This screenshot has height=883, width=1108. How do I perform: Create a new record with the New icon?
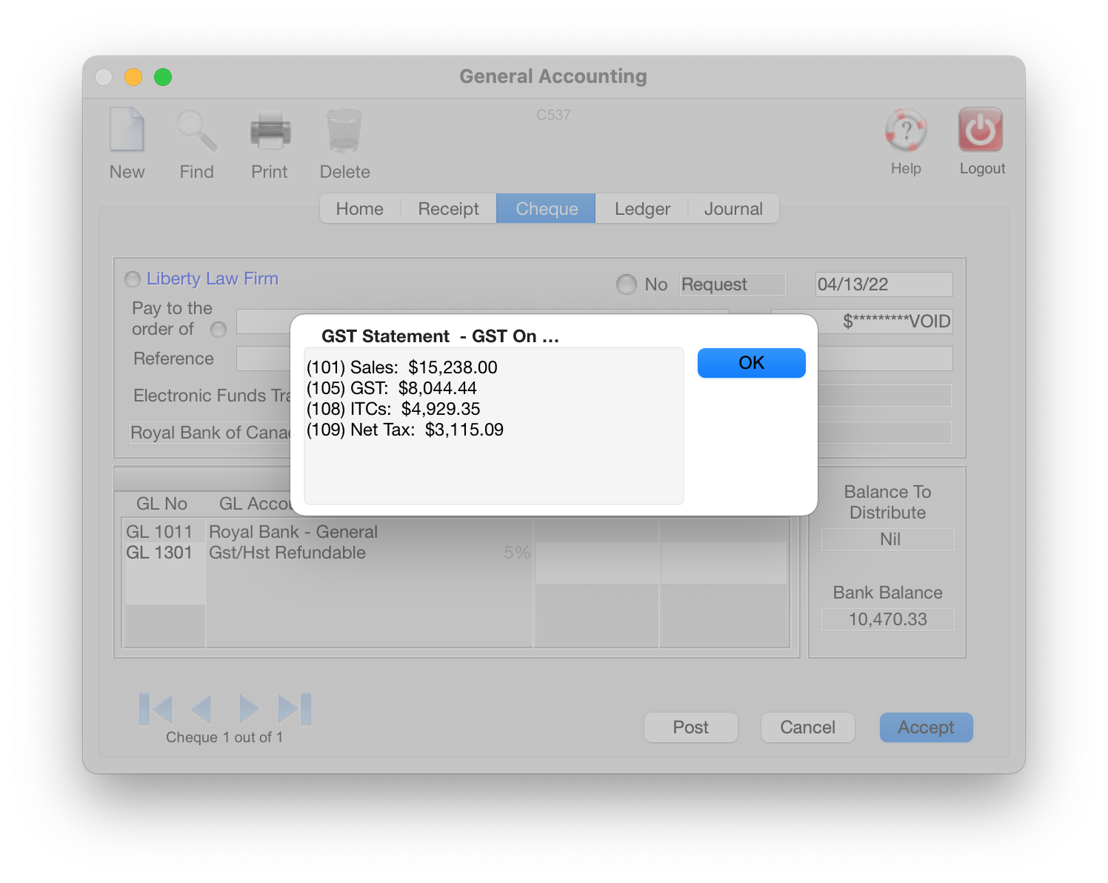pyautogui.click(x=127, y=133)
